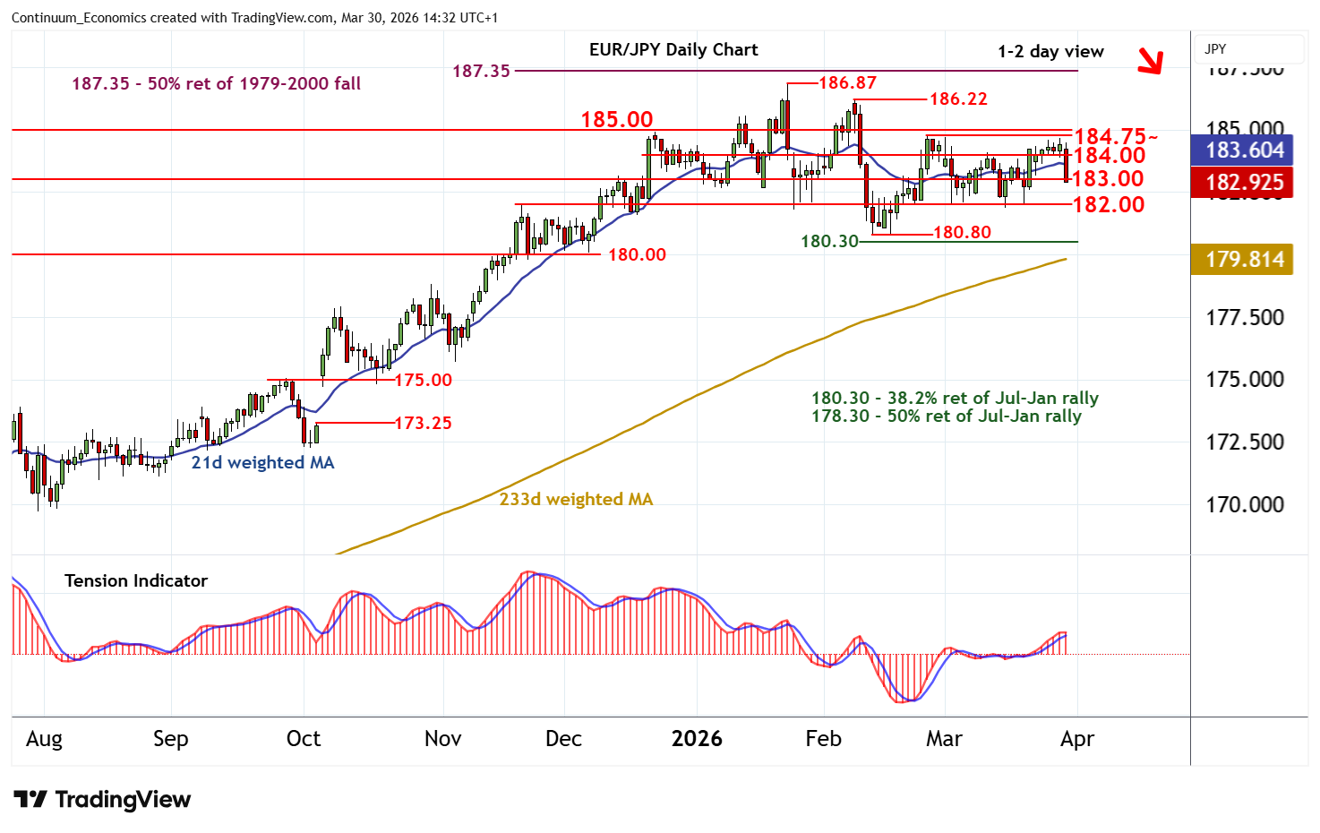Click the 2026 year marker on time axis
This screenshot has height=833, width=1320.
(x=697, y=739)
